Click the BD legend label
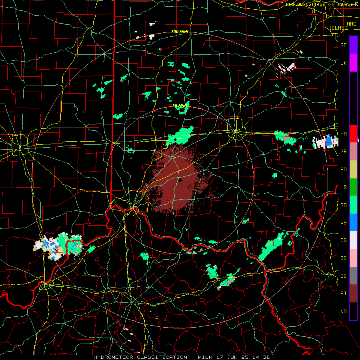Image resolution: width=360 pixels, height=360 pixels. point(343,169)
